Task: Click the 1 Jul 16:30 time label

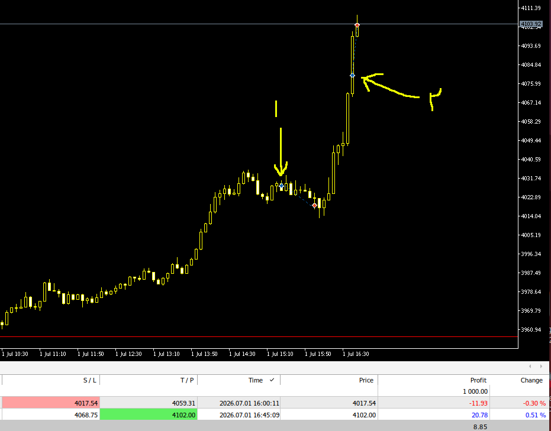Action: click(356, 354)
